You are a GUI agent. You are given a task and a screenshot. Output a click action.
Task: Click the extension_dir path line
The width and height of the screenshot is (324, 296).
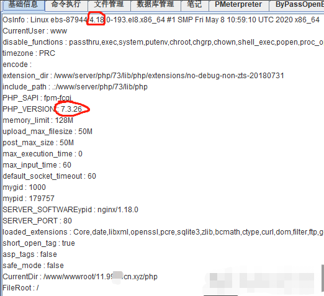click(143, 76)
